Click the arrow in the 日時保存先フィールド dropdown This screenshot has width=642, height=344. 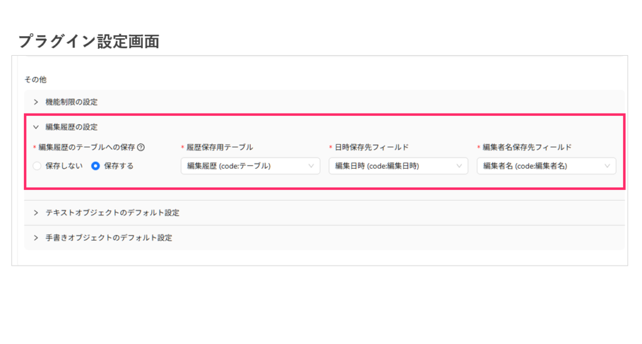459,166
